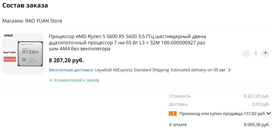The height and width of the screenshot is (135, 278).
Task: Expand the promo code dropdown arrow
Action: click(x=268, y=113)
